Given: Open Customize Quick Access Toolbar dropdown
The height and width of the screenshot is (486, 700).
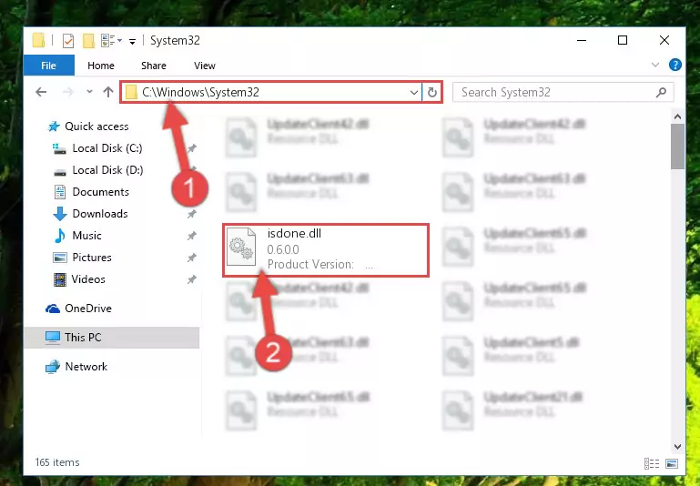Looking at the screenshot, I should click(132, 42).
